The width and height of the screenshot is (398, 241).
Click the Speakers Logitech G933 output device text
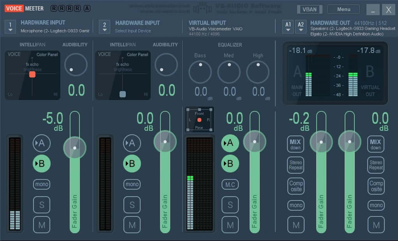353,29
